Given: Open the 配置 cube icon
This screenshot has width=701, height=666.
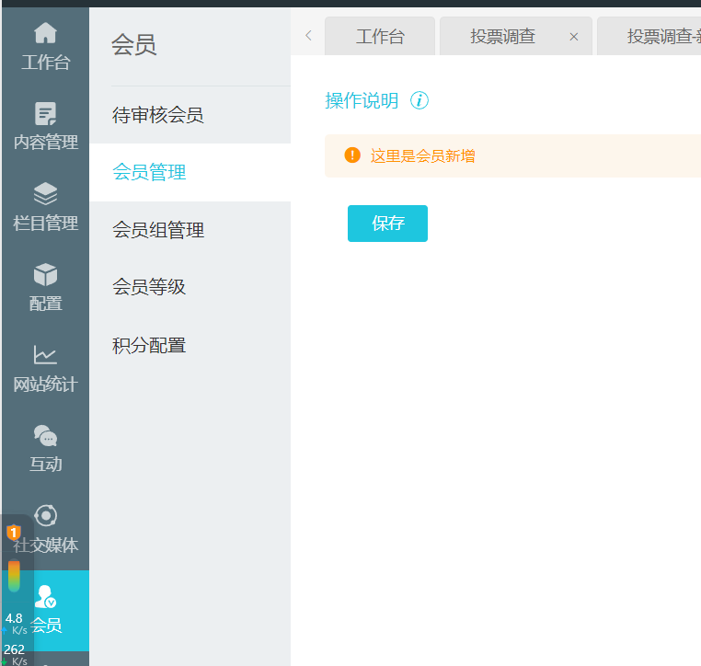Looking at the screenshot, I should coord(45,274).
